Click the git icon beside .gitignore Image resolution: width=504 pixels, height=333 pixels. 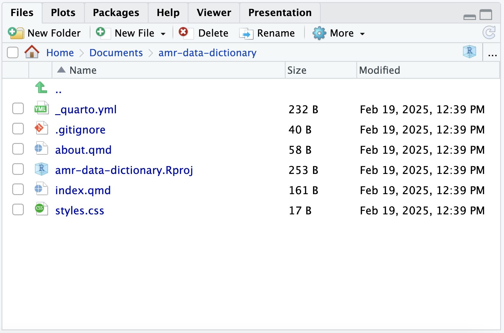(x=41, y=128)
